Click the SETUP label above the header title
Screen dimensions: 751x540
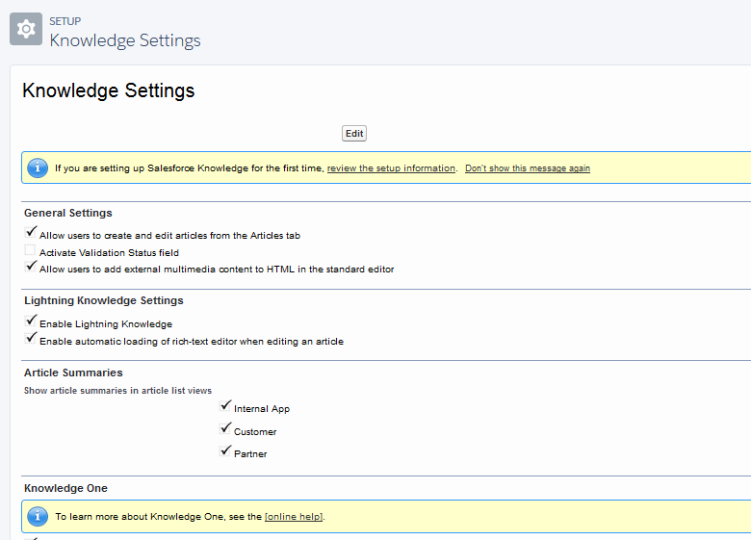pyautogui.click(x=65, y=21)
